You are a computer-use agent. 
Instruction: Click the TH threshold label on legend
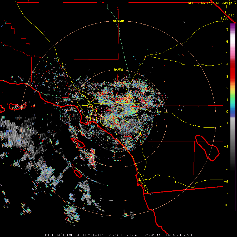point(226,205)
